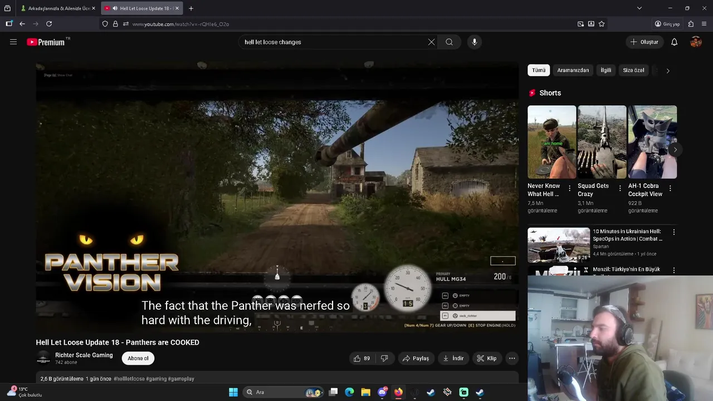The height and width of the screenshot is (401, 713).
Task: Click the magnifier search button
Action: coord(449,42)
